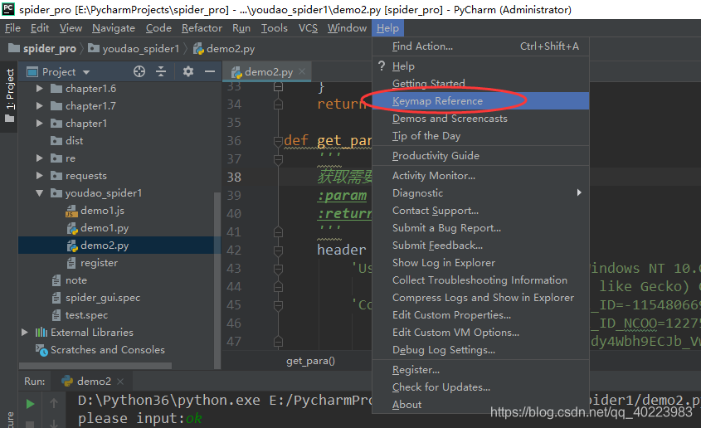Expand the chapter1 folder arrow
This screenshot has width=701, height=428.
click(39, 124)
